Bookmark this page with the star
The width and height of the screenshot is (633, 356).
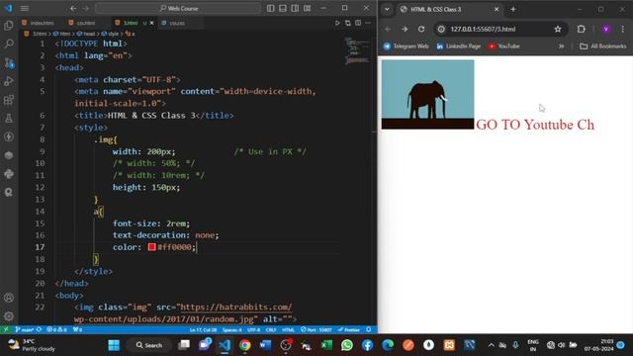(558, 29)
